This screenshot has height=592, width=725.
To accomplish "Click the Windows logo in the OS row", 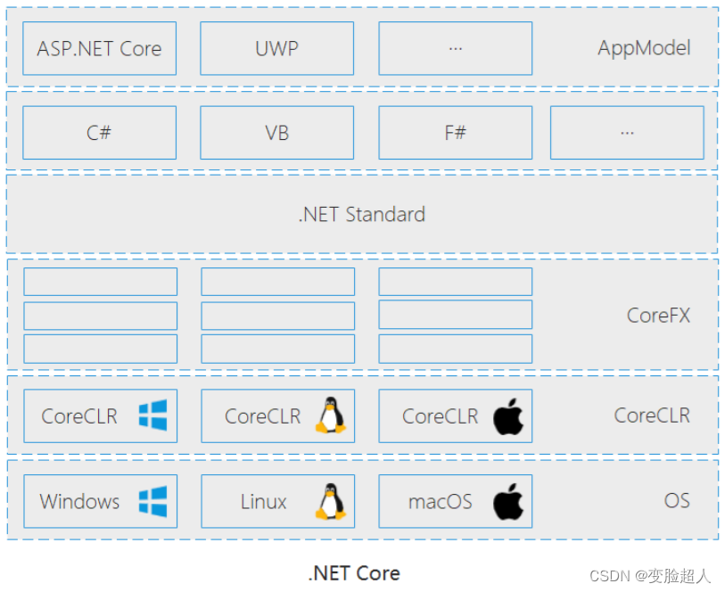I will 152,501.
